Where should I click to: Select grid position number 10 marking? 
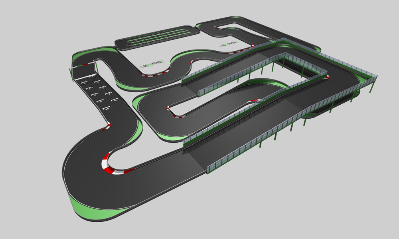pyautogui.click(x=107, y=108)
